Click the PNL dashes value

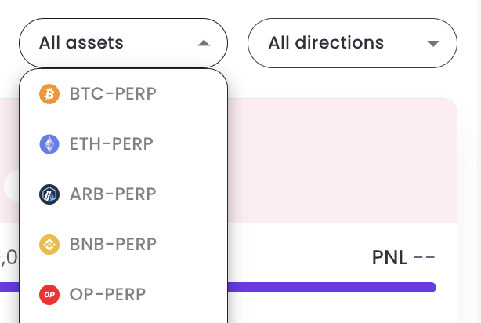(424, 258)
